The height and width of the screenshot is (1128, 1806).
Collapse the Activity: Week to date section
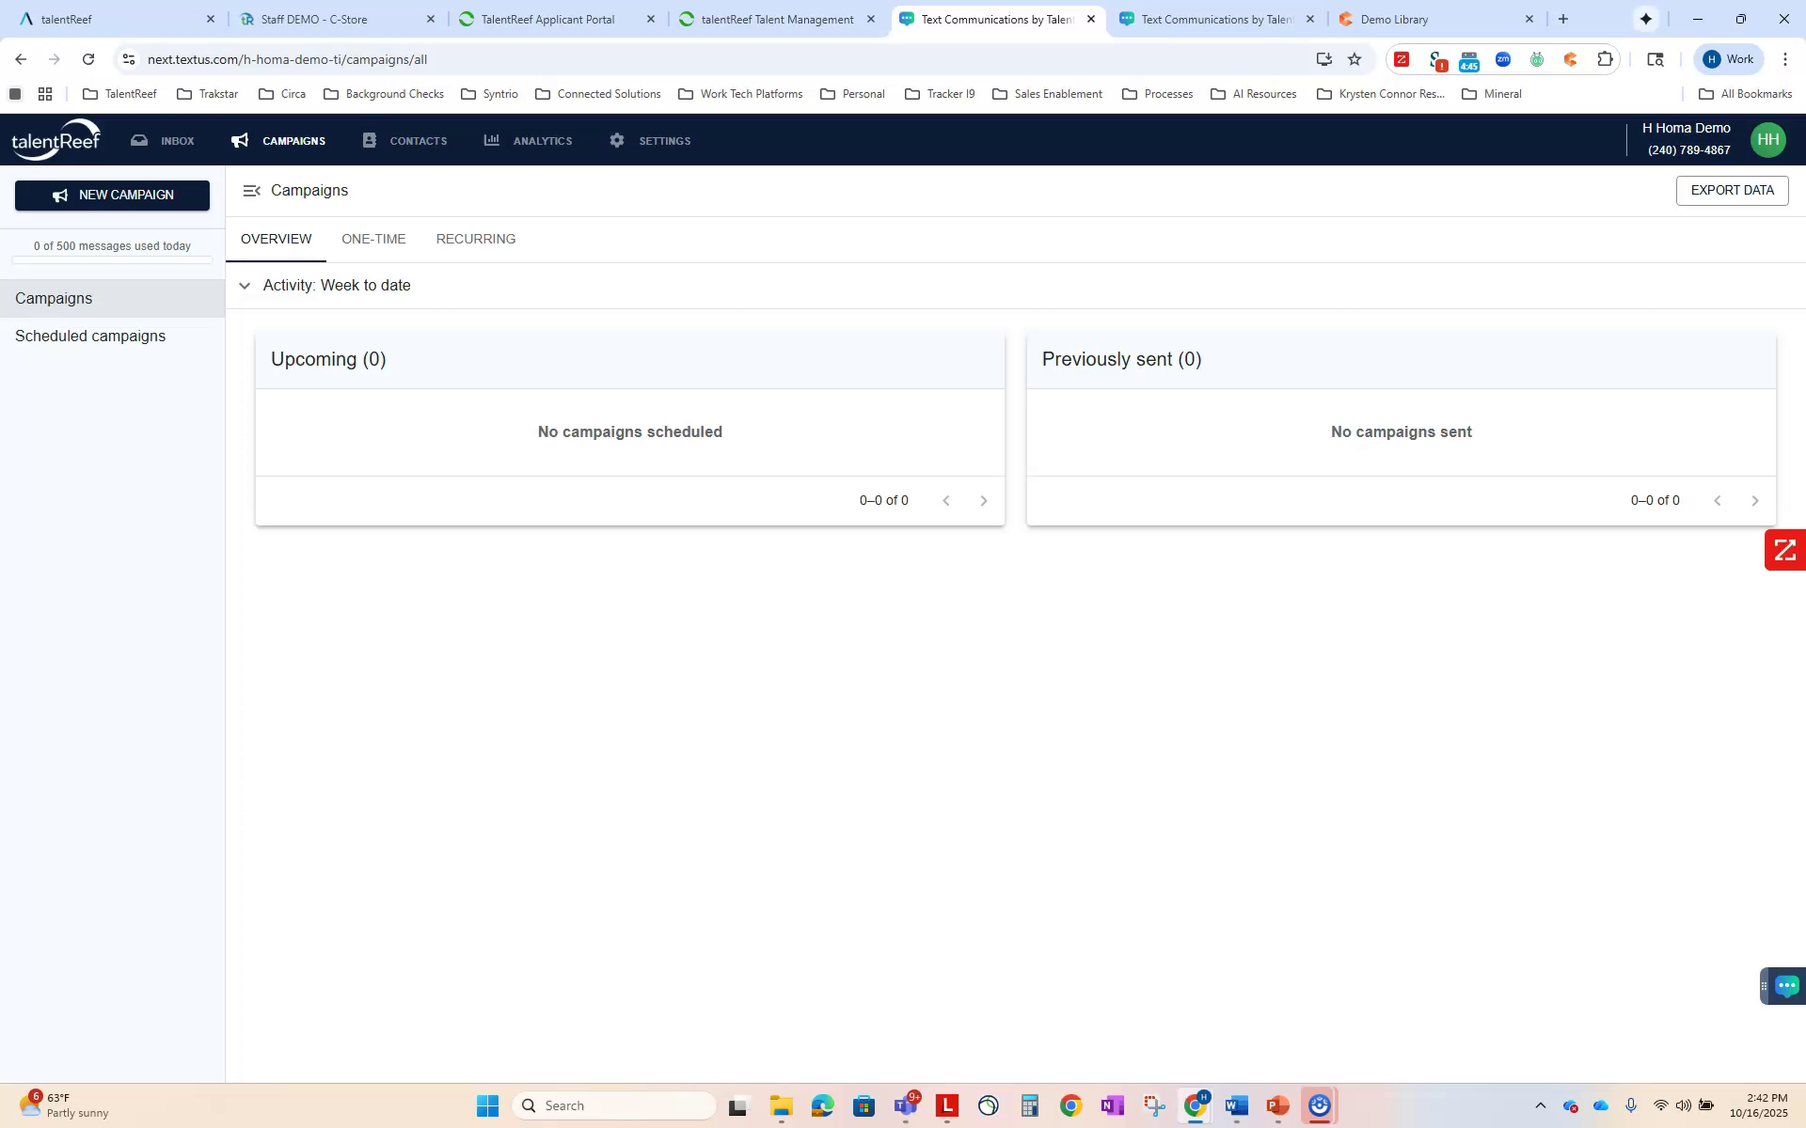(245, 285)
